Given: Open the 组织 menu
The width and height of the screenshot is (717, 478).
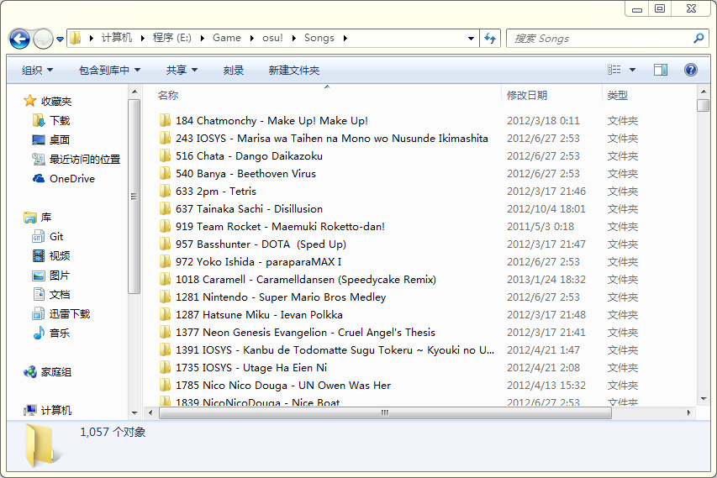Looking at the screenshot, I should 38,71.
